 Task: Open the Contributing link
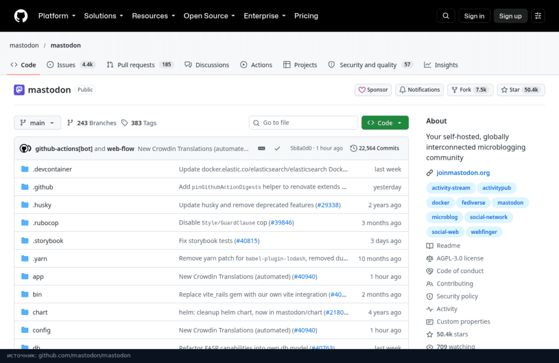pos(455,284)
